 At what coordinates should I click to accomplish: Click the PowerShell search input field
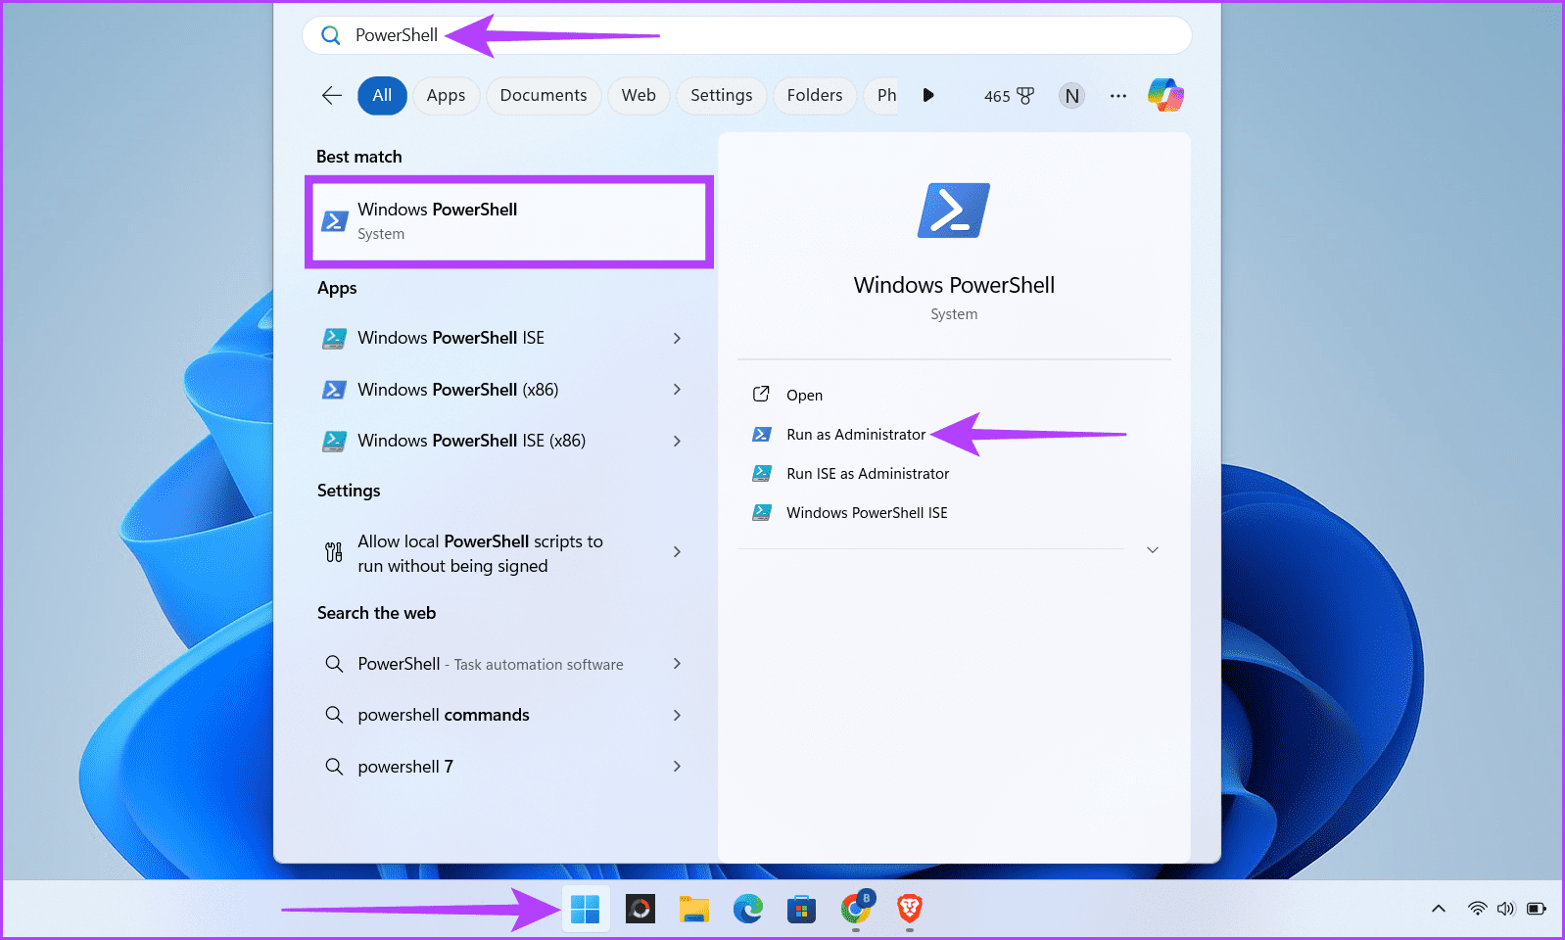click(747, 35)
